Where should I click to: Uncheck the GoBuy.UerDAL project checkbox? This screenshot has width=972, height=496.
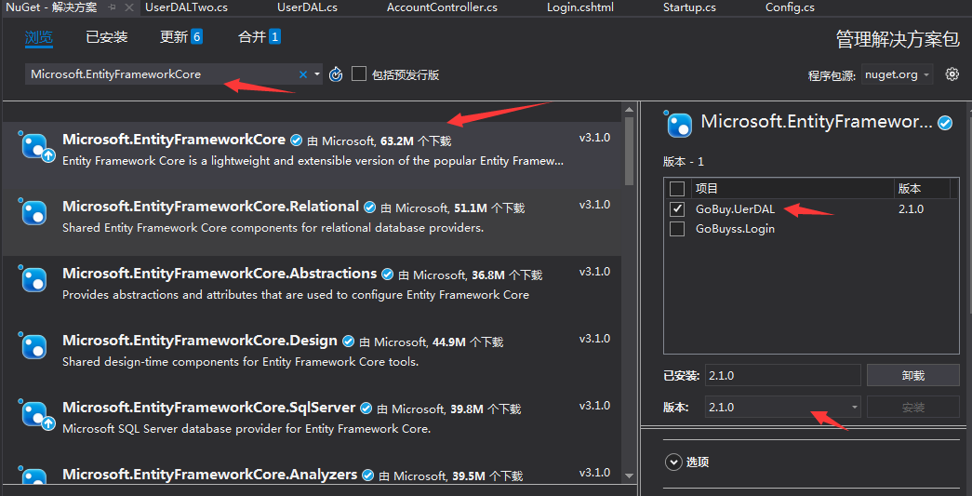[677, 209]
